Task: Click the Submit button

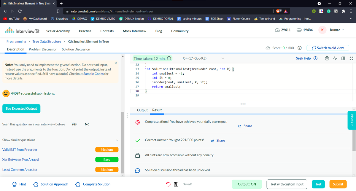Action: [338, 184]
